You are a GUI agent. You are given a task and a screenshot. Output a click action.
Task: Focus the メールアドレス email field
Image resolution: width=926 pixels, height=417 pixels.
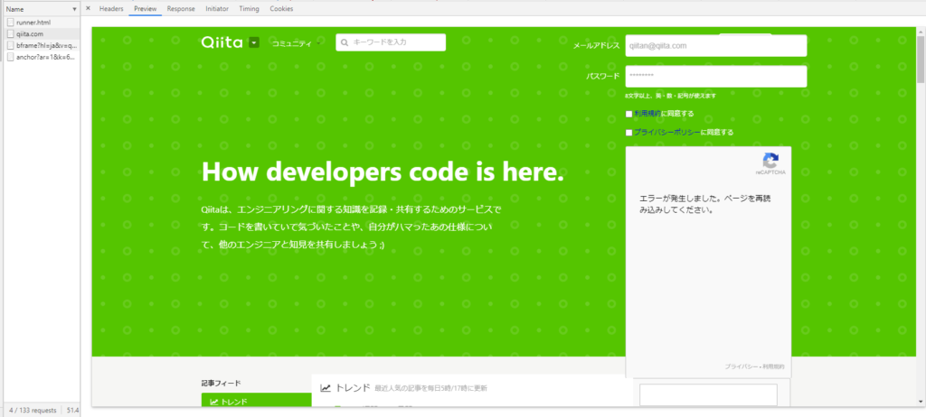pyautogui.click(x=716, y=45)
